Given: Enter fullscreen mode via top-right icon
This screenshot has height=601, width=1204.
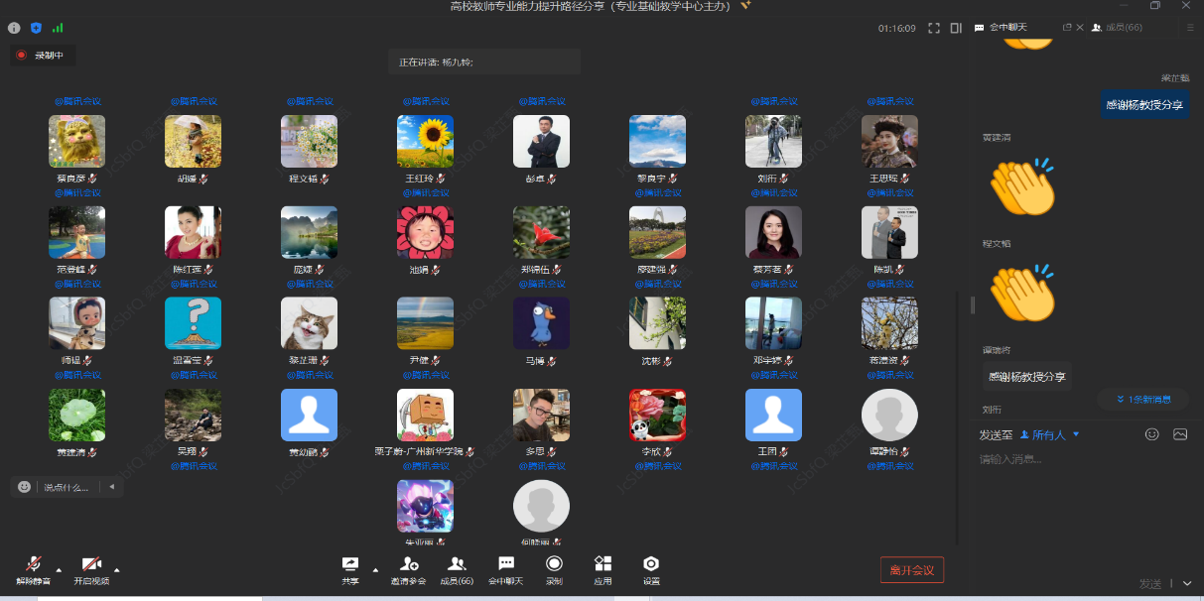Looking at the screenshot, I should point(934,28).
